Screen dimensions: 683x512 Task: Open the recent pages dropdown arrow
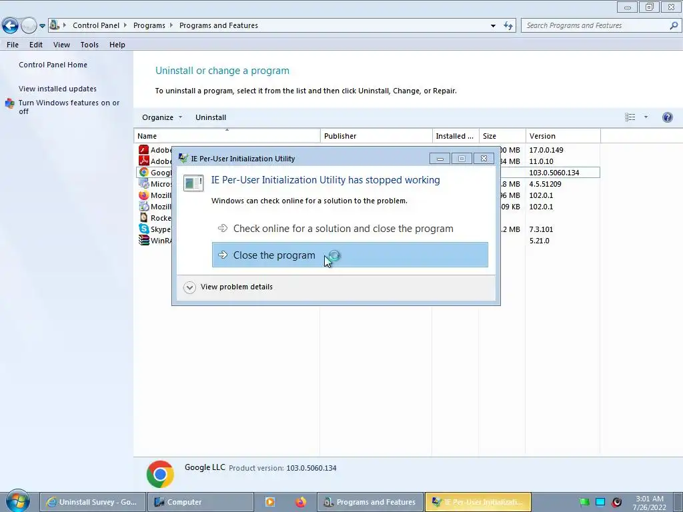pyautogui.click(x=42, y=26)
